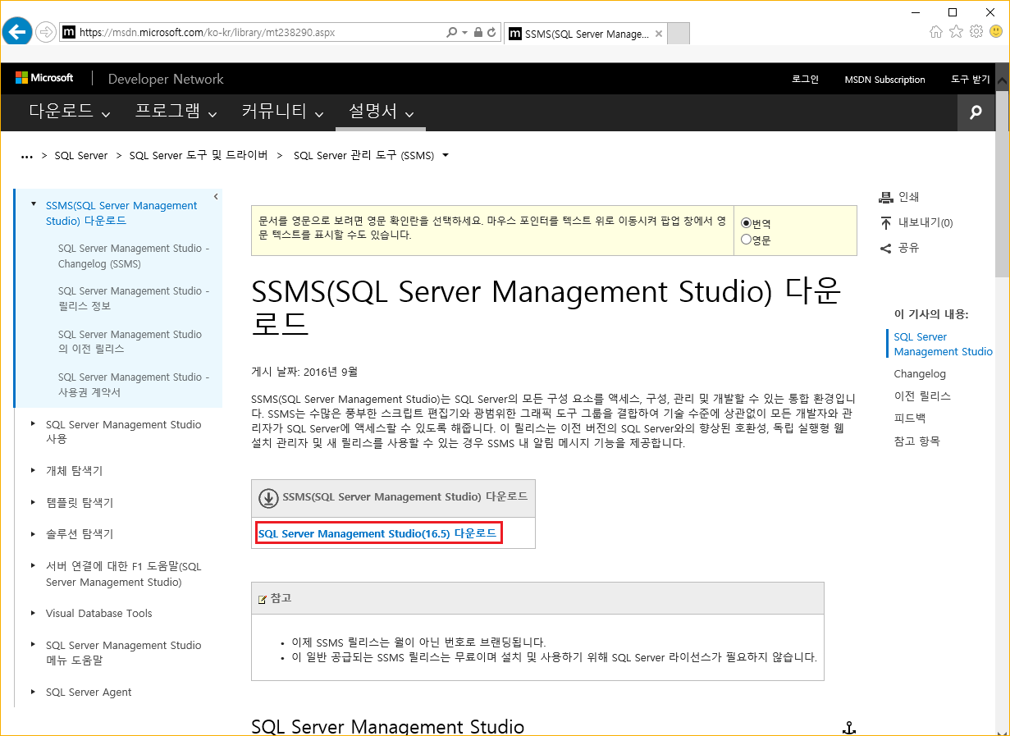This screenshot has width=1010, height=736.
Task: Open the 프로그램 navigation menu
Action: coord(176,112)
